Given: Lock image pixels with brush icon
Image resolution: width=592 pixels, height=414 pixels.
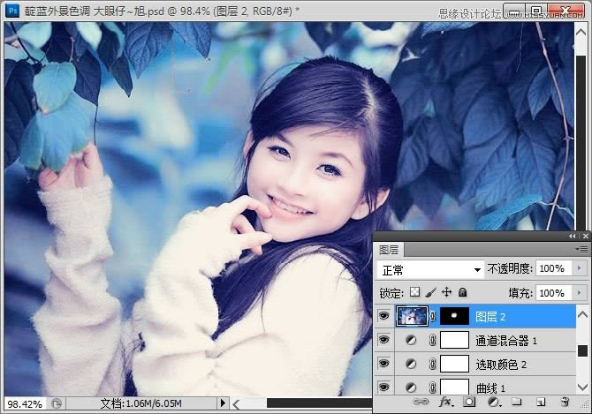Looking at the screenshot, I should click(431, 292).
